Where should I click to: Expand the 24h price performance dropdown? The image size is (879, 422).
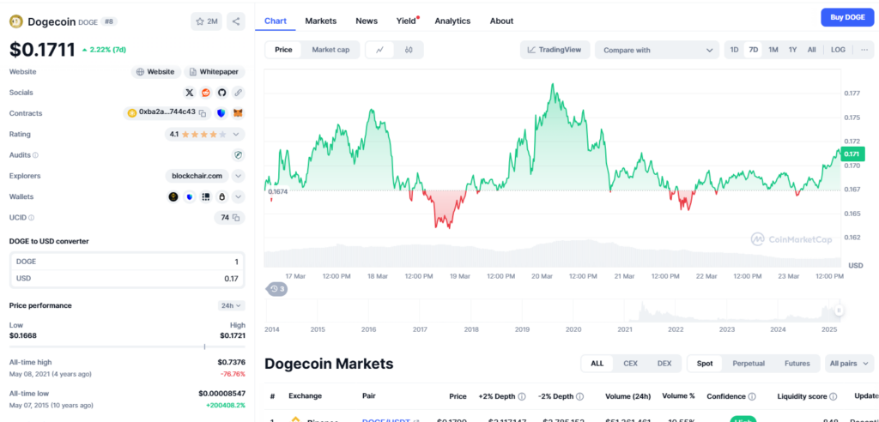(232, 305)
